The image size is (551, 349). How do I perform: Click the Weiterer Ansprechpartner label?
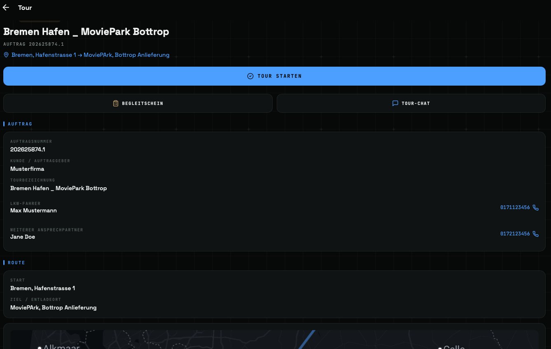[x=47, y=230]
